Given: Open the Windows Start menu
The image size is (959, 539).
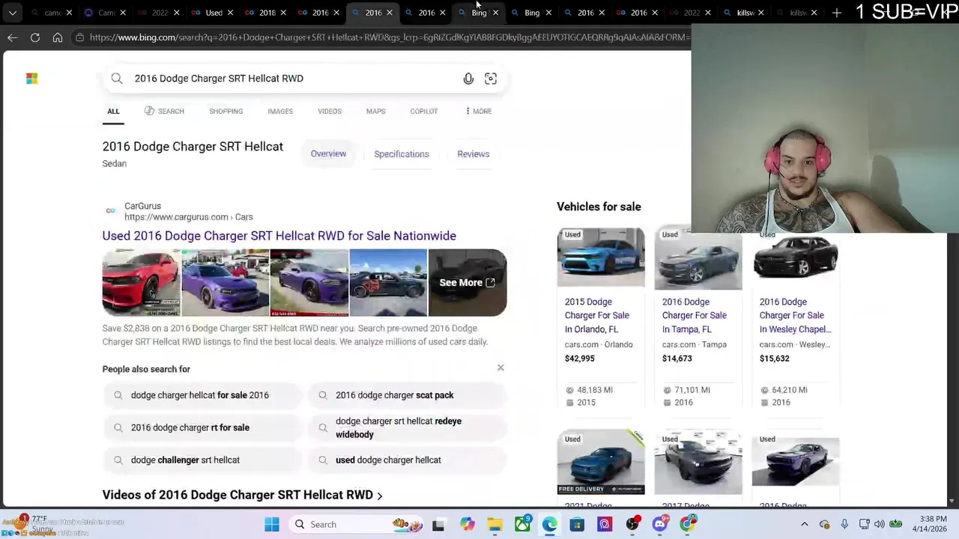Looking at the screenshot, I should (x=272, y=524).
